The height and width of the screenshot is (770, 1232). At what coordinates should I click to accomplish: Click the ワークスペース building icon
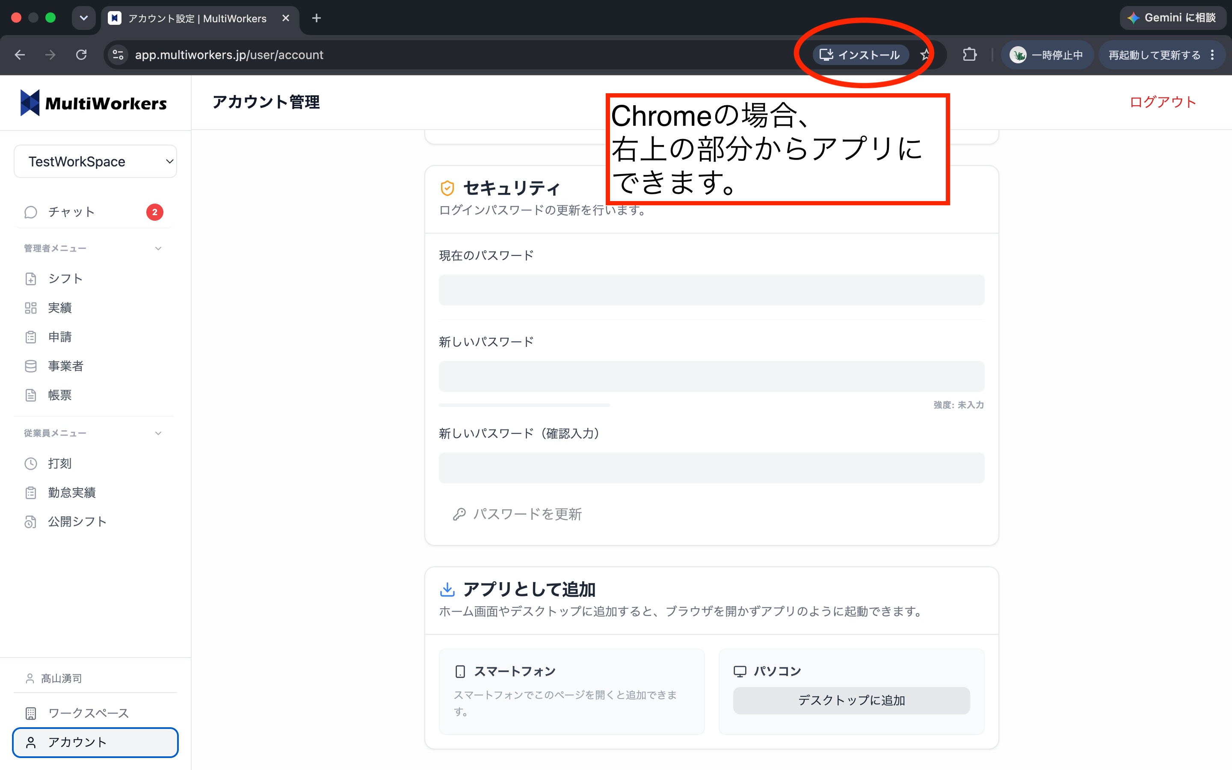point(30,713)
